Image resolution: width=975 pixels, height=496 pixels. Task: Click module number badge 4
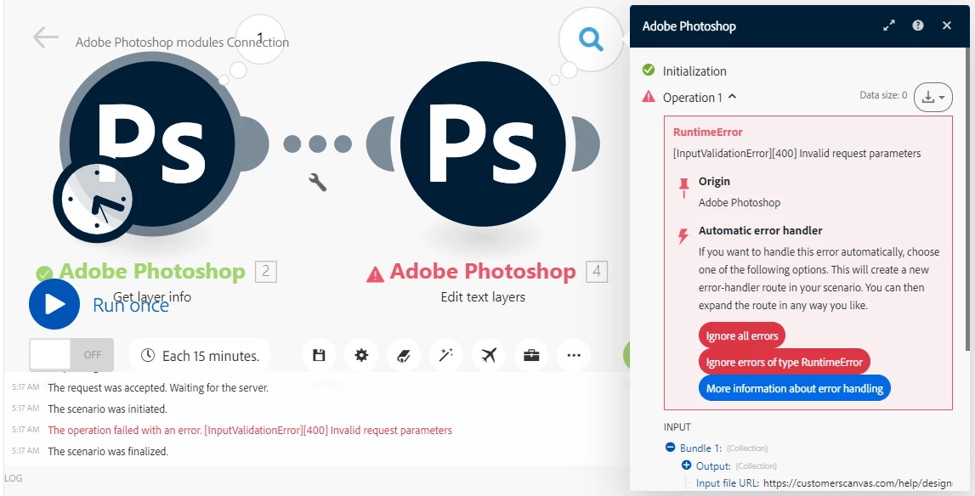(x=597, y=272)
